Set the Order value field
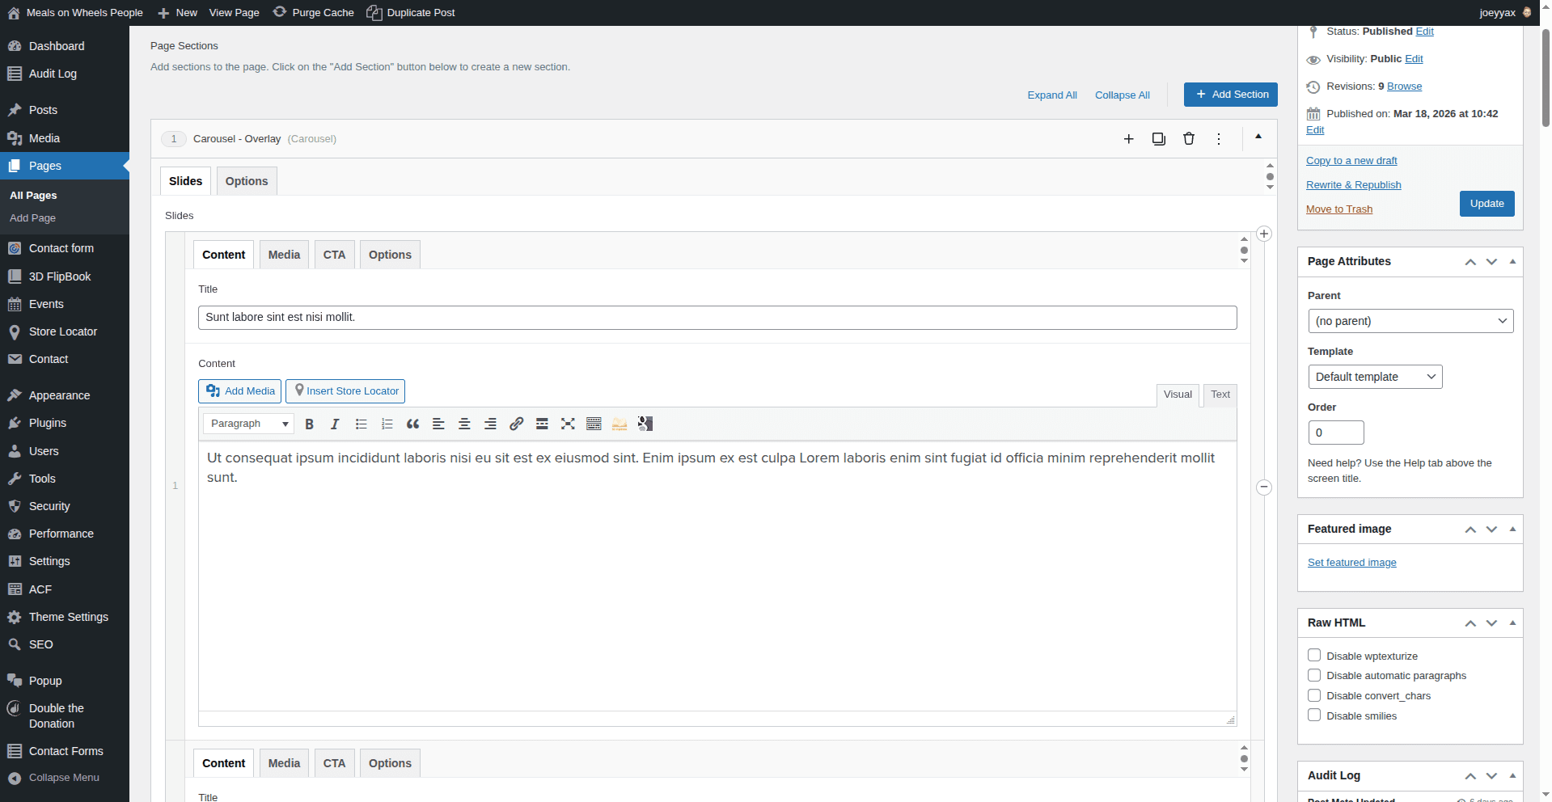The height and width of the screenshot is (802, 1552). pyautogui.click(x=1334, y=432)
